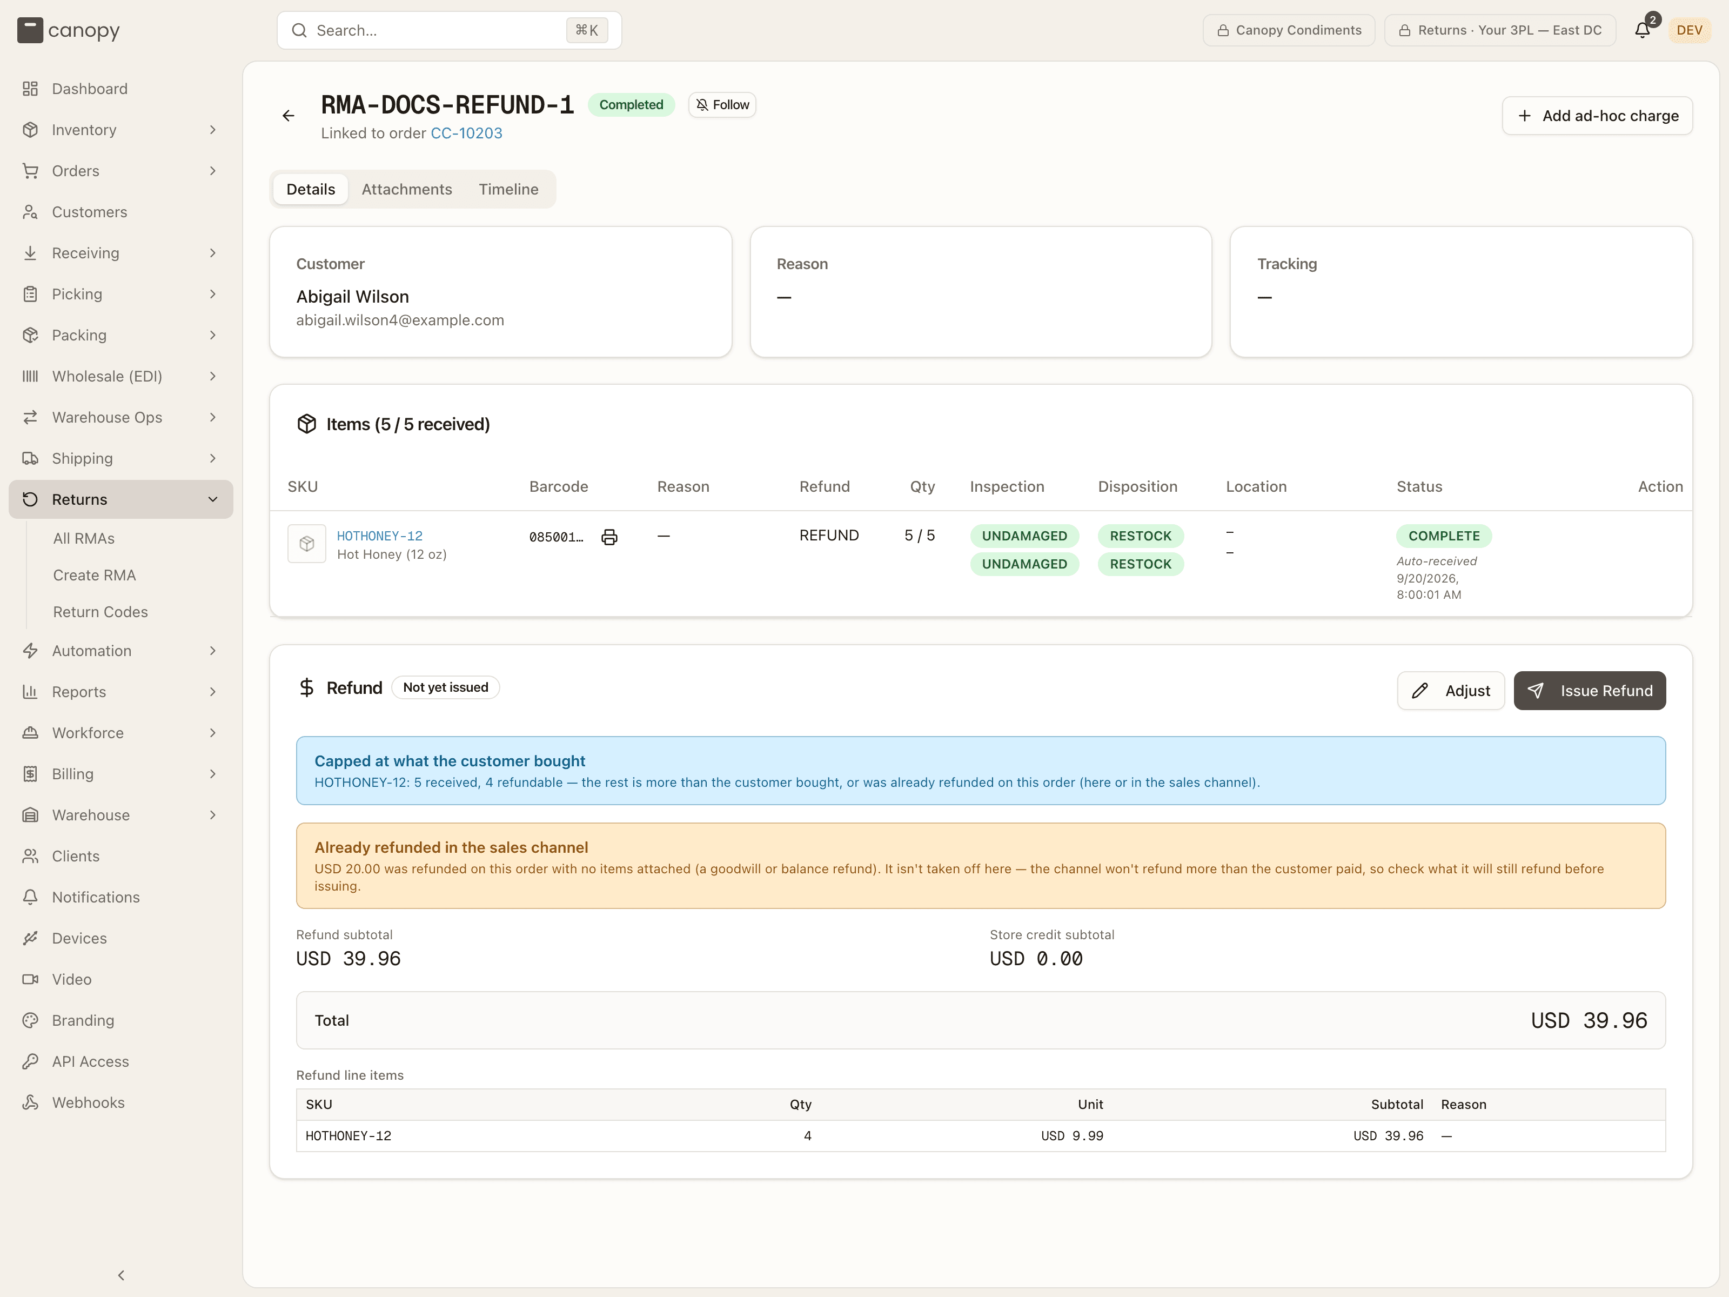
Task: Toggle Follow on this RMA
Action: (x=722, y=105)
